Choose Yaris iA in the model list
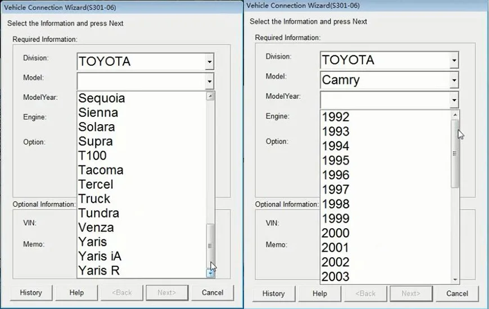 pos(142,256)
